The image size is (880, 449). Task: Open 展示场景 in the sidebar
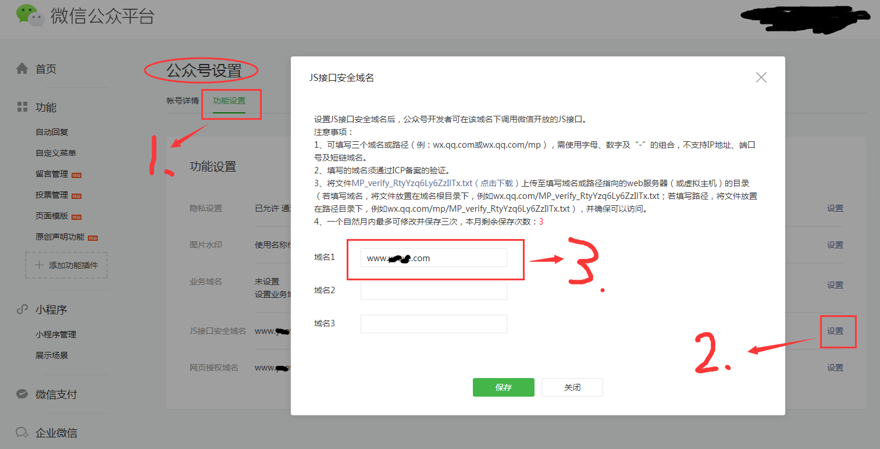[x=52, y=355]
